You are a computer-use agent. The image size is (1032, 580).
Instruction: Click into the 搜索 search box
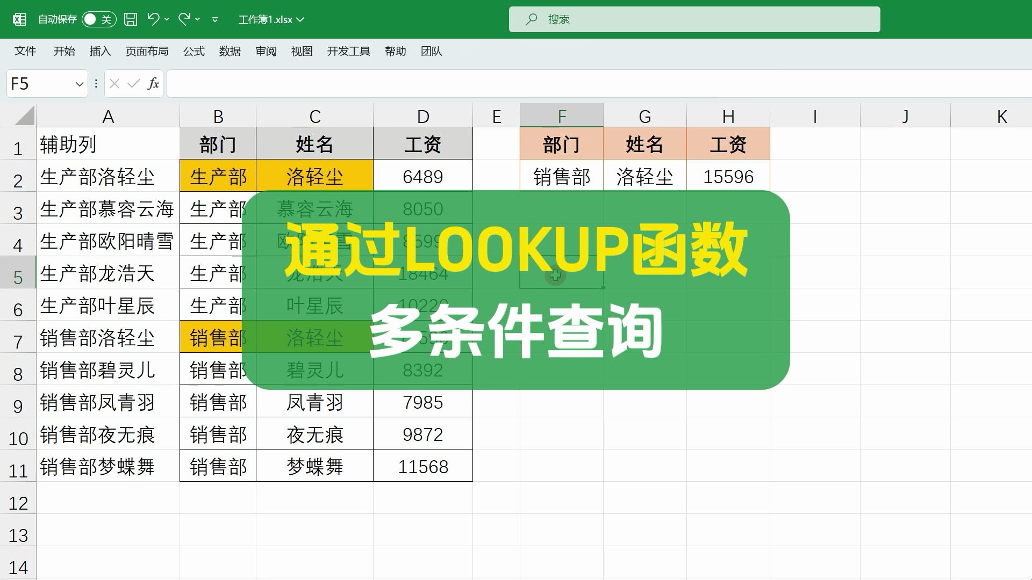694,19
